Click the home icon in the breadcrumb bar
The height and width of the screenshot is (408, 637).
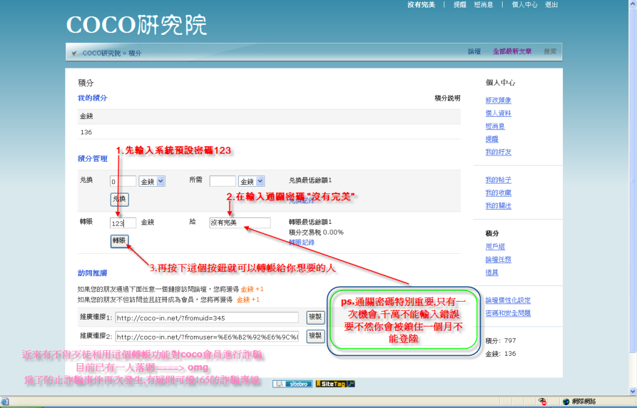coord(74,53)
